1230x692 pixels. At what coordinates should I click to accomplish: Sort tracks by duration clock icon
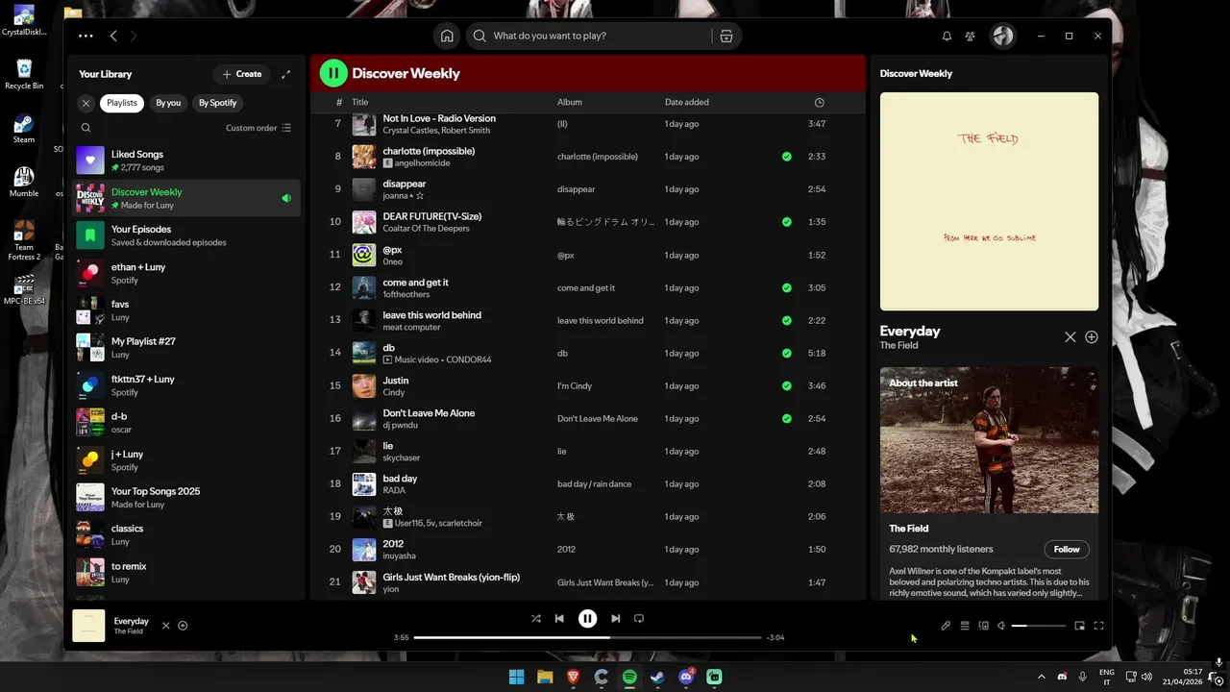click(819, 102)
